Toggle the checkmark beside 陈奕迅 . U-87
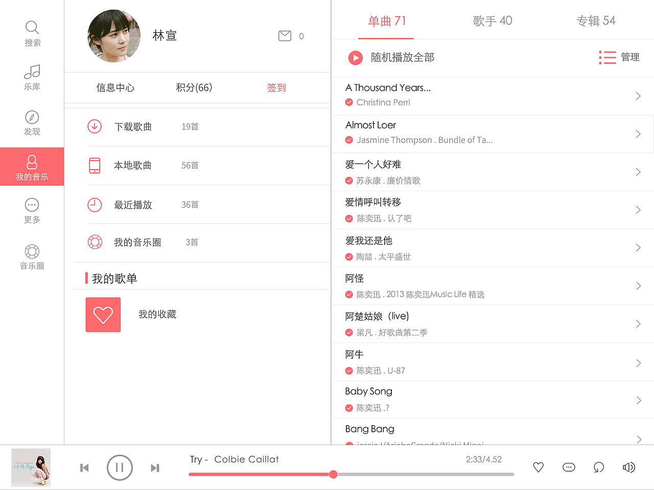 click(x=349, y=371)
